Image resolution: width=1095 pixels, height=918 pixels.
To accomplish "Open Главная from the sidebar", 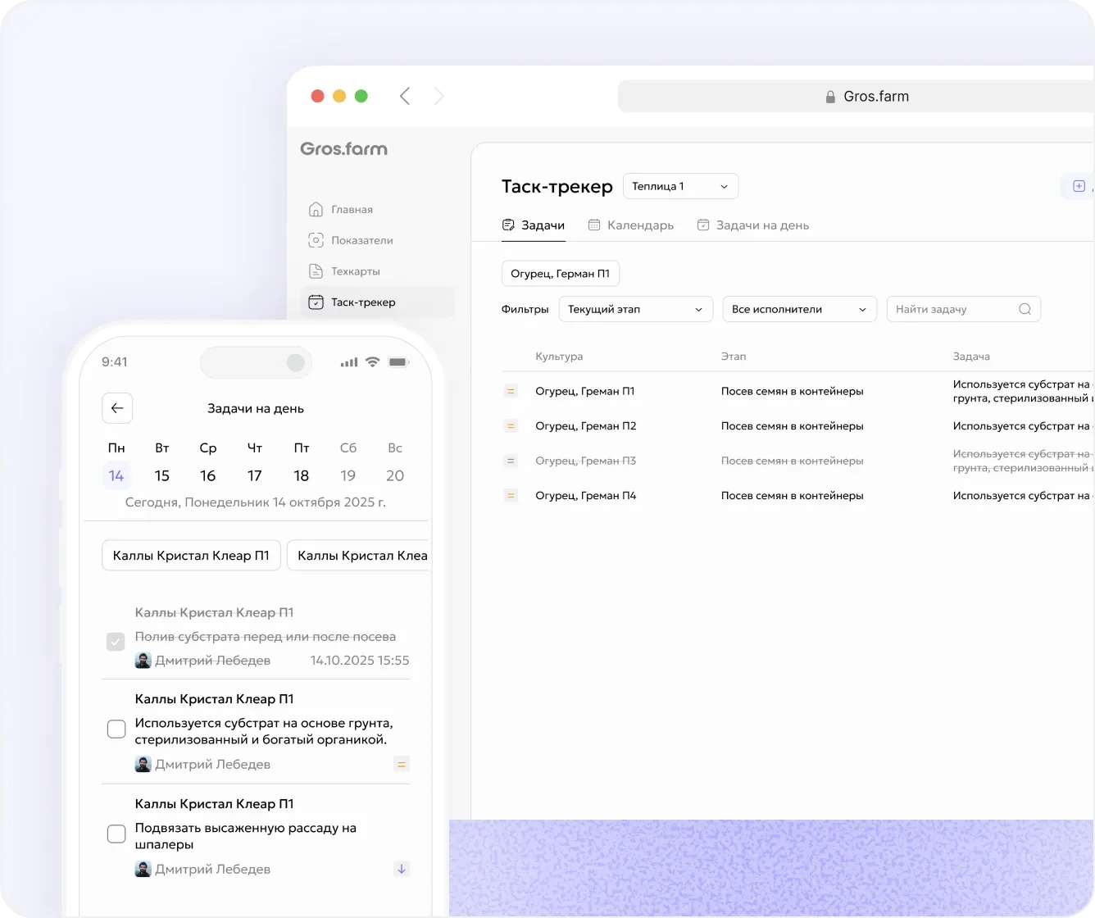I will tap(340, 209).
